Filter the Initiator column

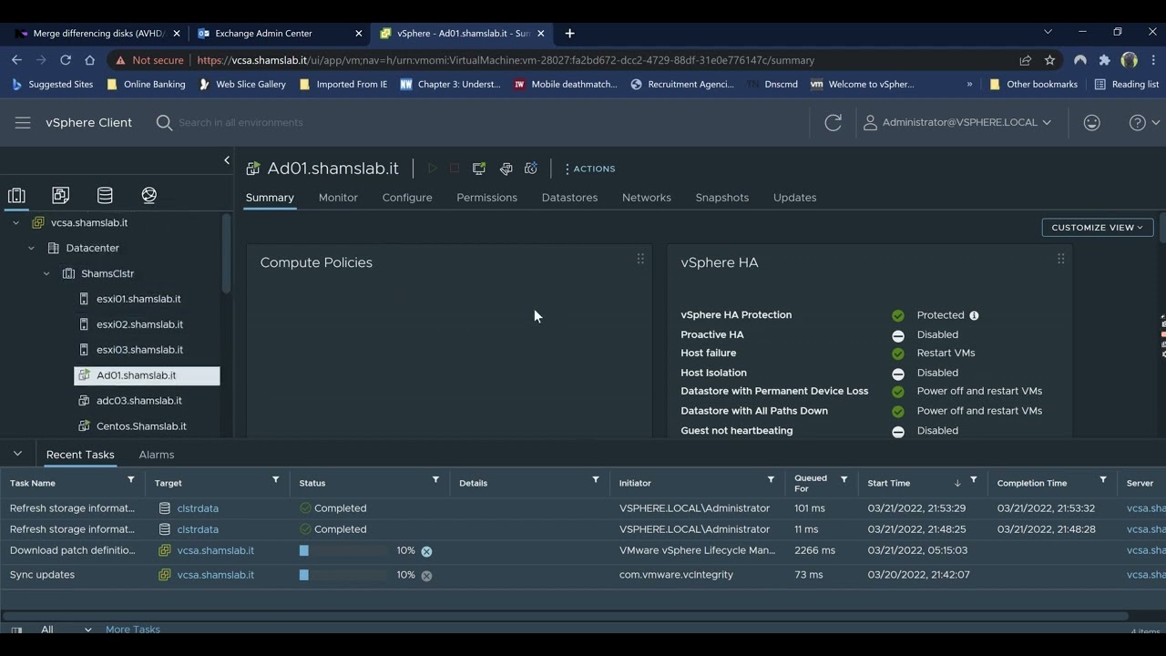click(x=771, y=479)
